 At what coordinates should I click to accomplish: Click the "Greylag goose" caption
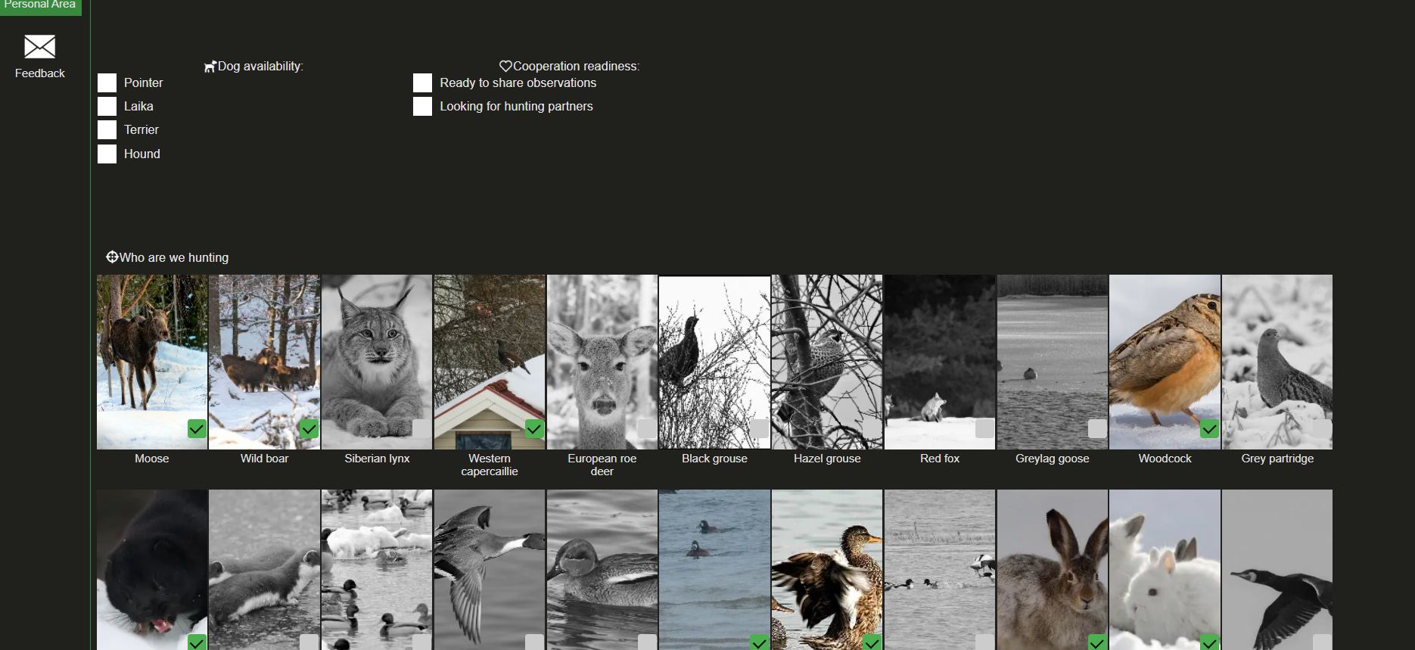coord(1053,459)
